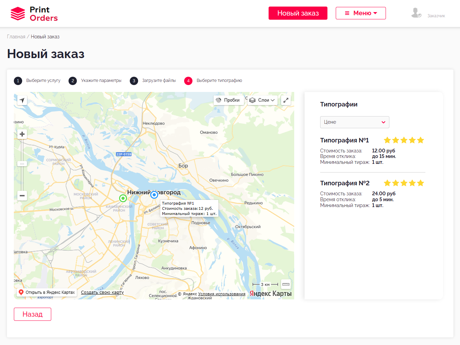Click the Новый заказ button

click(x=298, y=13)
